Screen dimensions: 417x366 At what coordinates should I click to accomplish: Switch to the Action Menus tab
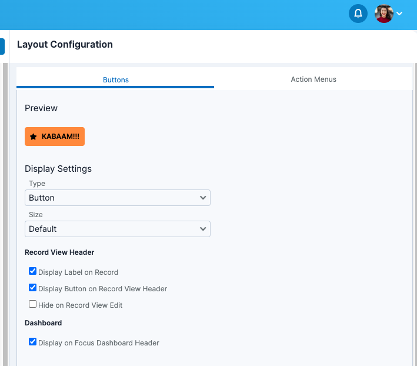pos(313,79)
